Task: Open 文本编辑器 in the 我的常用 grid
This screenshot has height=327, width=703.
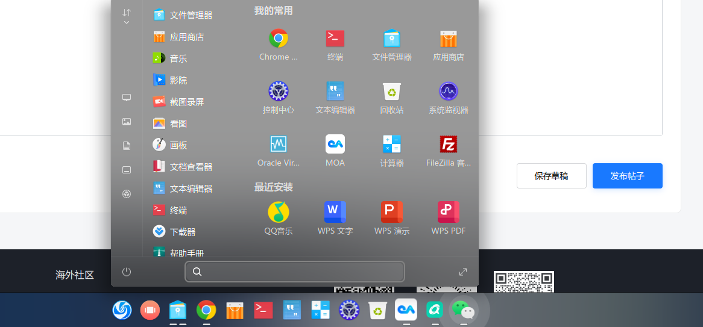Action: pyautogui.click(x=335, y=98)
